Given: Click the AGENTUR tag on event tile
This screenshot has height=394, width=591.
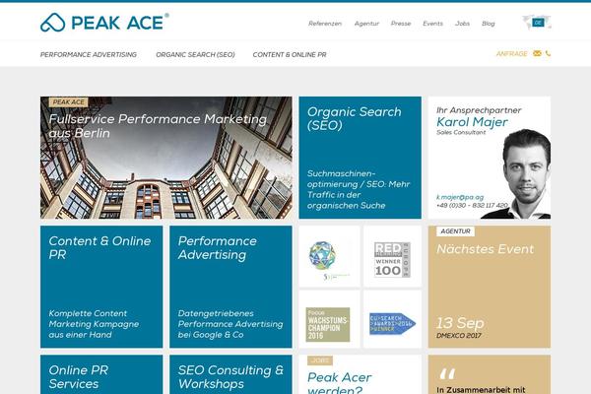Looking at the screenshot, I should point(455,231).
